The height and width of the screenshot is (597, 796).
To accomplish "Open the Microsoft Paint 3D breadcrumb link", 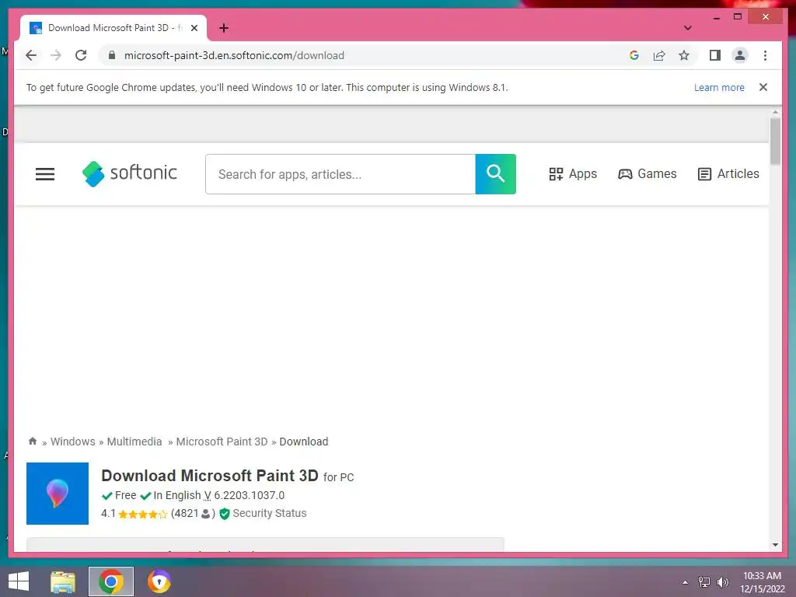I will (x=222, y=442).
